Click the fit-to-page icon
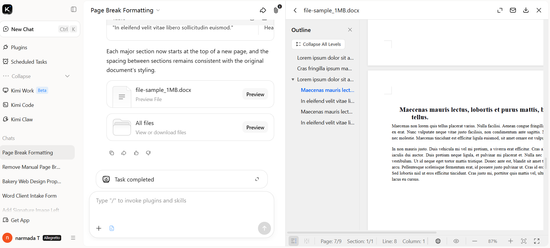Image resolution: width=550 pixels, height=248 pixels. (x=524, y=241)
